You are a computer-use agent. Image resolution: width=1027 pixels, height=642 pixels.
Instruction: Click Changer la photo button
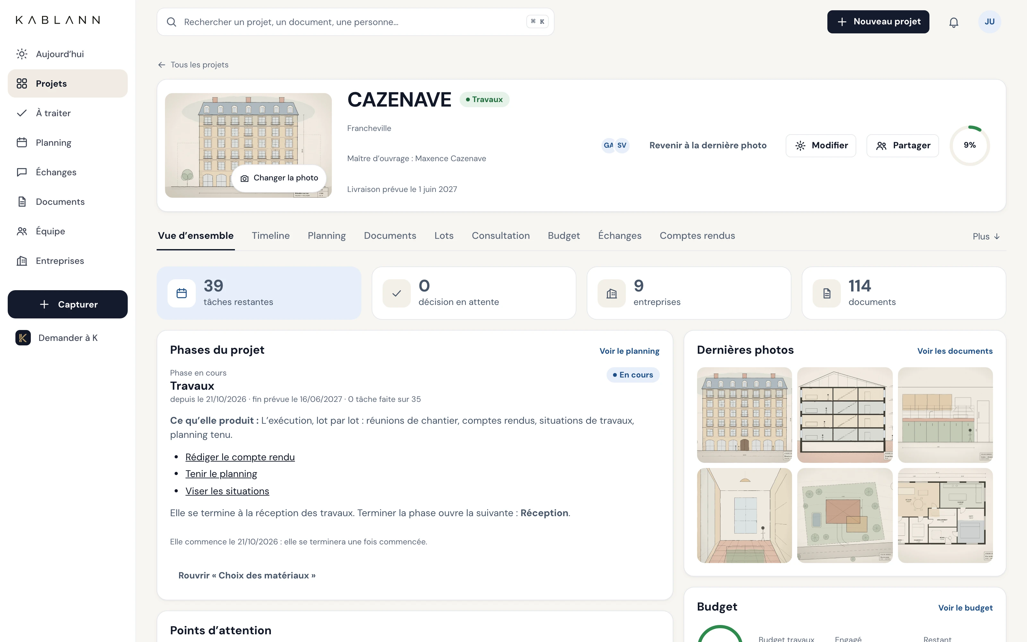point(279,178)
